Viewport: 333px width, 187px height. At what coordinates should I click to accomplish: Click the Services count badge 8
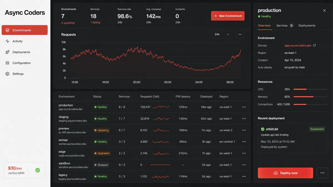tap(291, 25)
